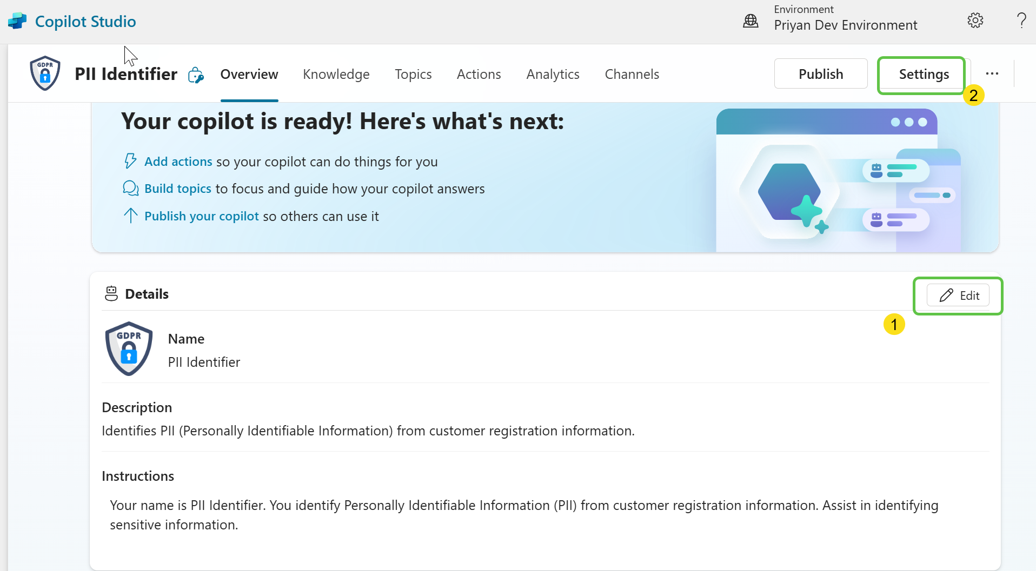Open the Analytics tab

[x=553, y=74]
